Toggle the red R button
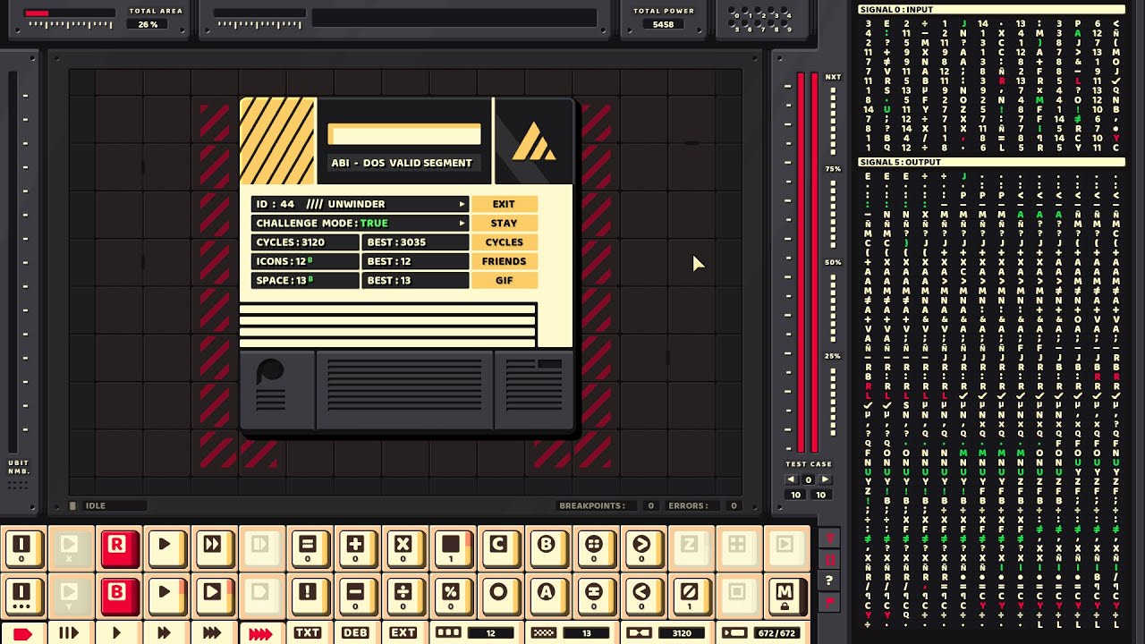The image size is (1145, 644). (x=117, y=547)
